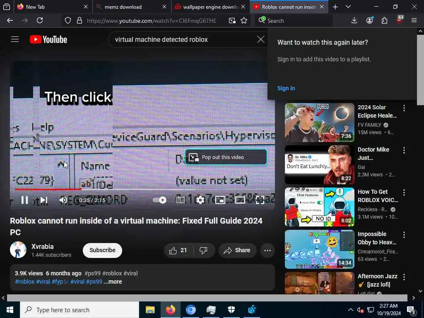Switch to memz download tab
The image size is (424, 318).
(131, 7)
